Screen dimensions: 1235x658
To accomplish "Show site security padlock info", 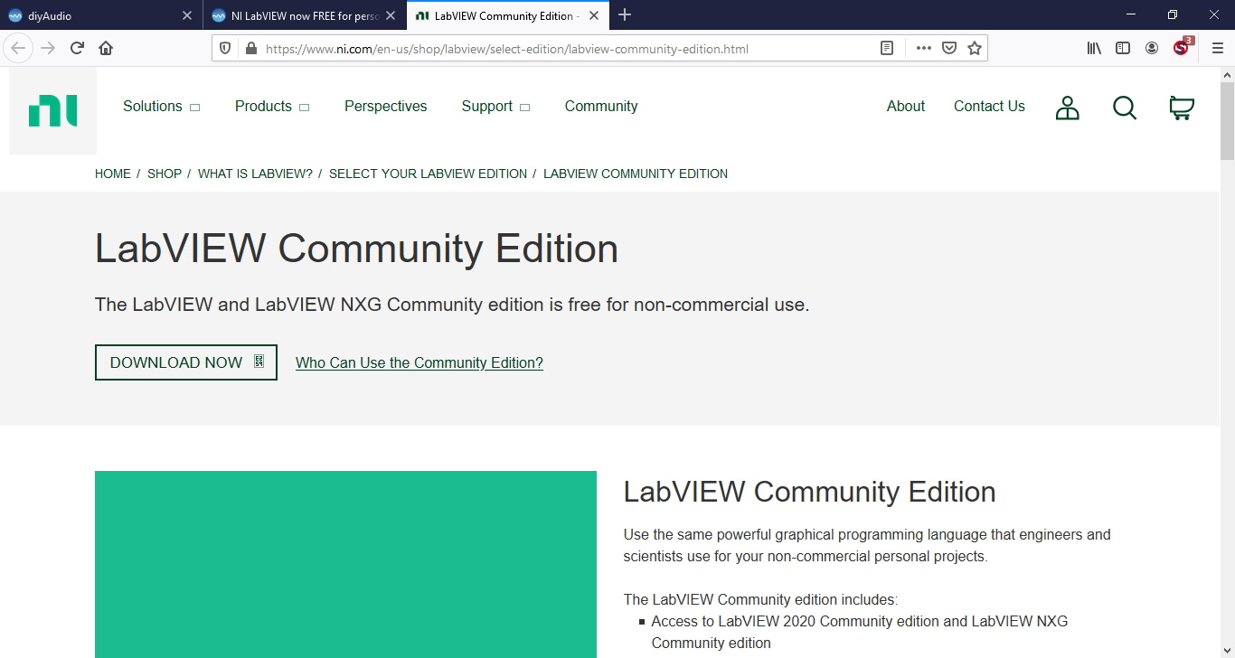I will (250, 49).
